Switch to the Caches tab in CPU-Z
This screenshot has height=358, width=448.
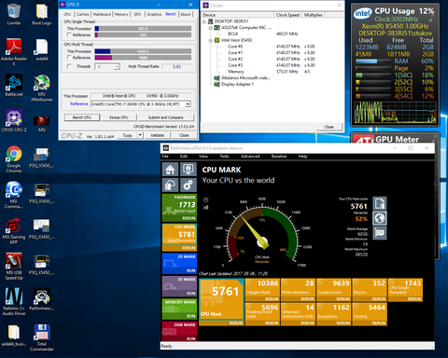click(82, 14)
